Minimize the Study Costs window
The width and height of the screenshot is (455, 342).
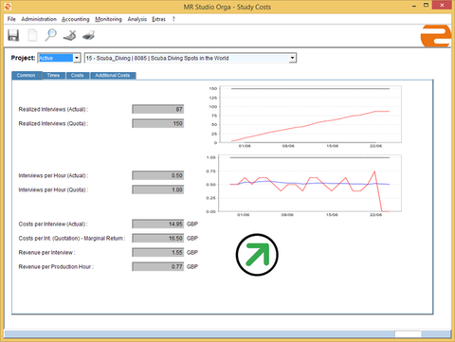point(414,6)
